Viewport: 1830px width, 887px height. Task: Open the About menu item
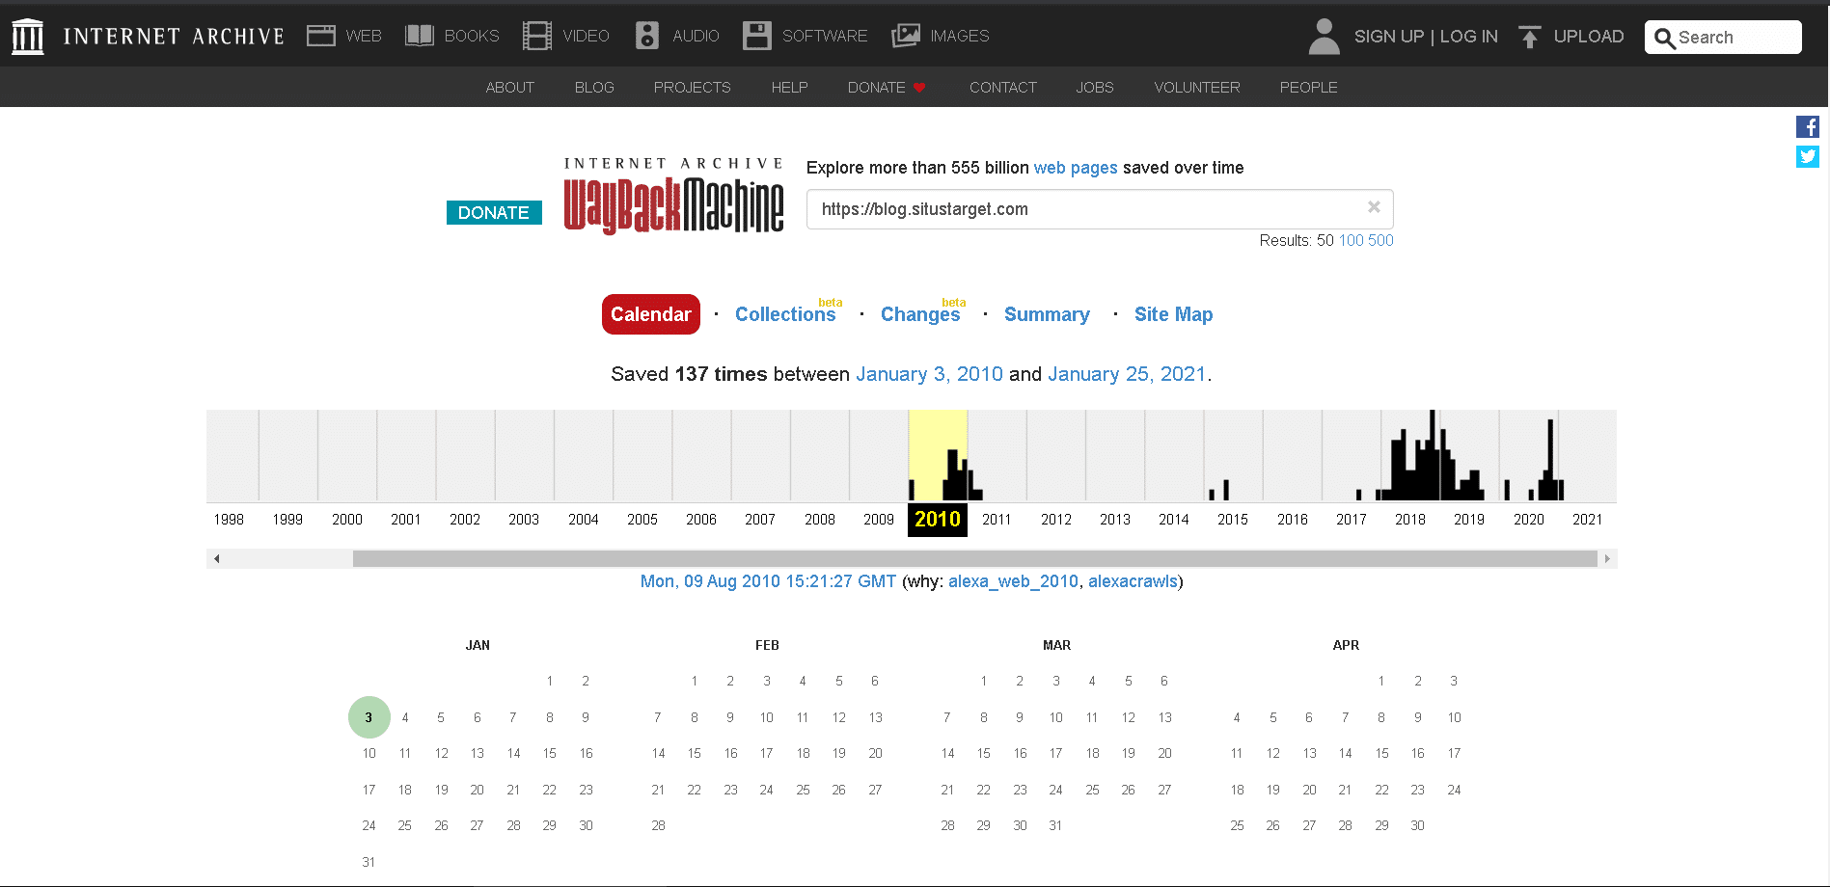(x=509, y=87)
